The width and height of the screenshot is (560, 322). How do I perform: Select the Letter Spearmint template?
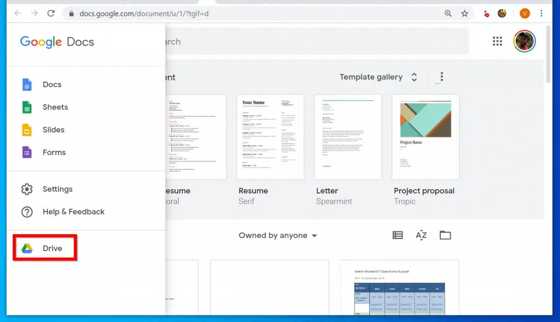347,136
